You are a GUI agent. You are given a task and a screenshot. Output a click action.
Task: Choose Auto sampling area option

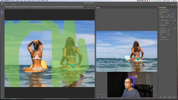pos(161,23)
